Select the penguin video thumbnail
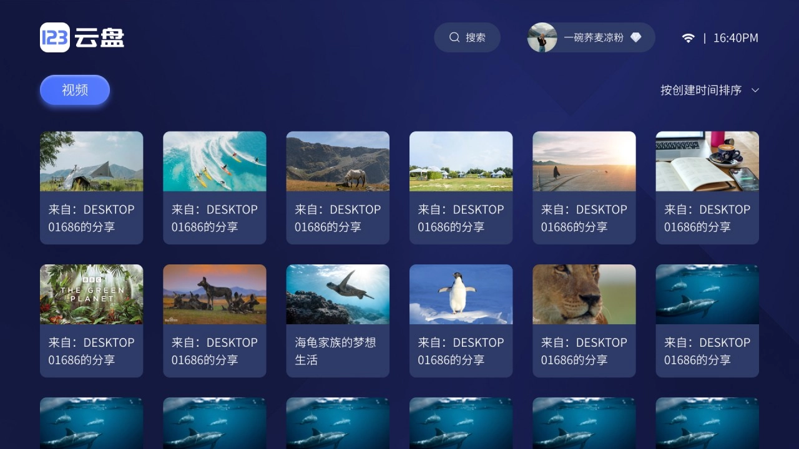The height and width of the screenshot is (449, 799). point(461,294)
